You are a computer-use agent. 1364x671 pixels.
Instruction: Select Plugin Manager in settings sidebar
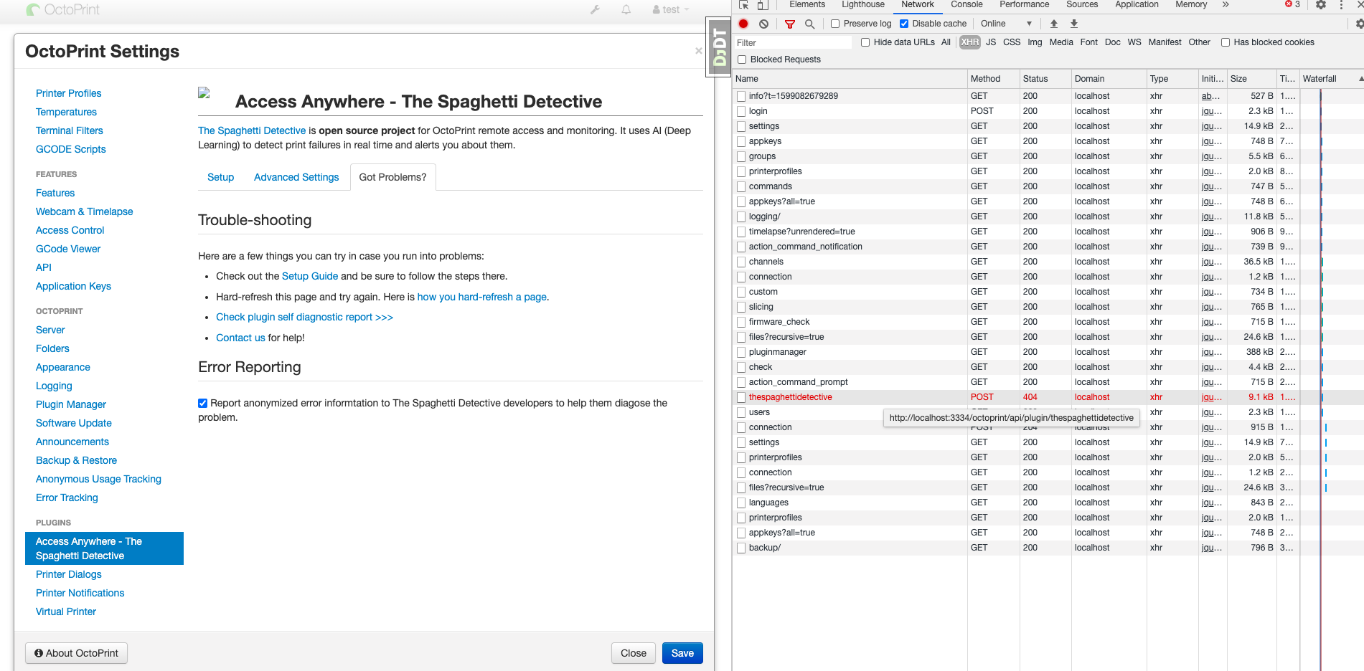(71, 404)
